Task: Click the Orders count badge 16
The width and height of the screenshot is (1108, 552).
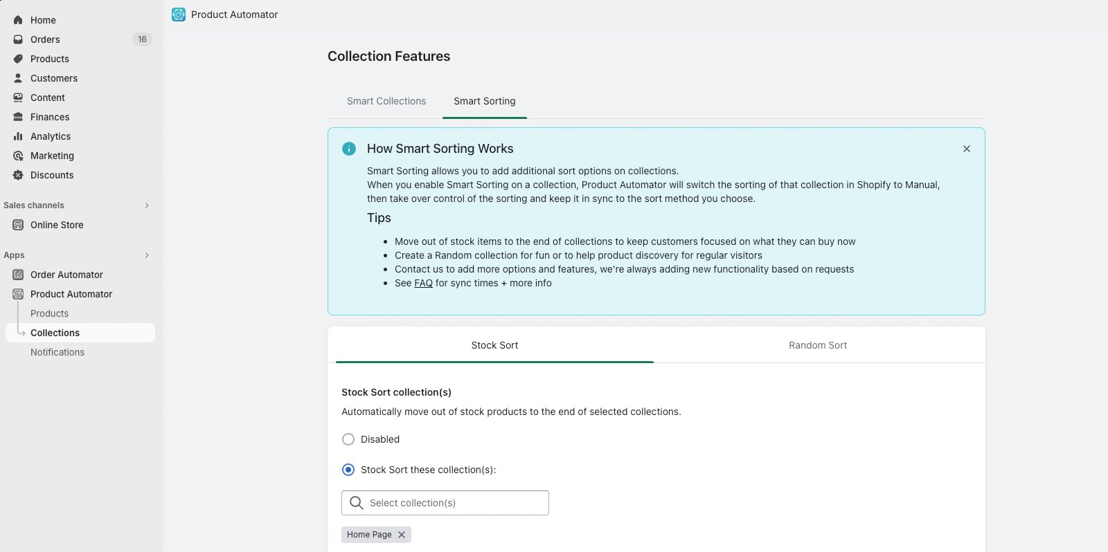Action: point(142,39)
